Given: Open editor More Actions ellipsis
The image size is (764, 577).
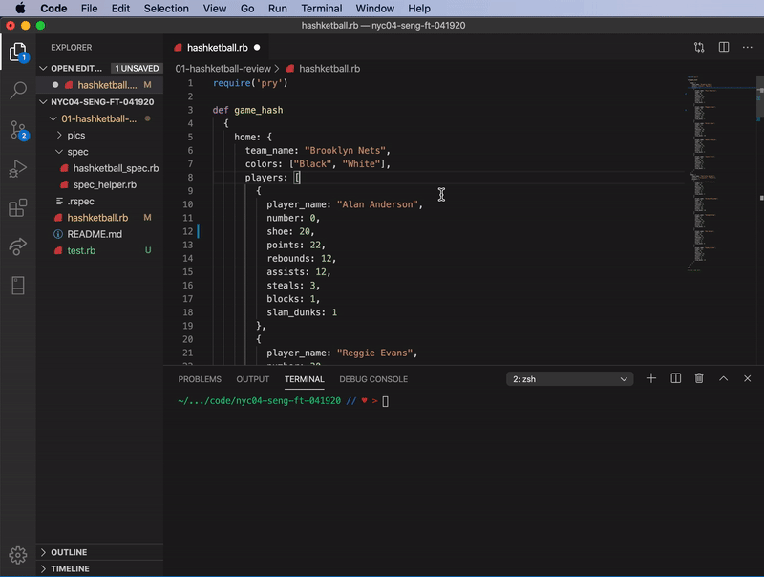Looking at the screenshot, I should pyautogui.click(x=748, y=47).
